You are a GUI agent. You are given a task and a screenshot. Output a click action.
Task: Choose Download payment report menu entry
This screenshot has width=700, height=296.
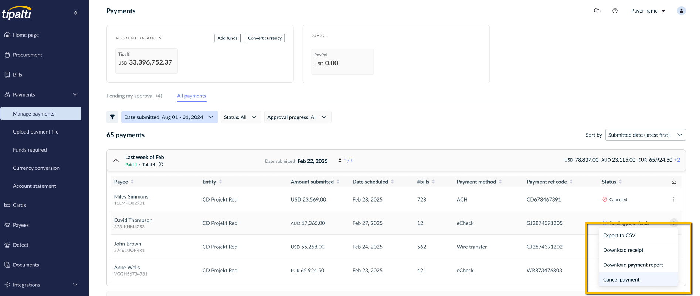(638, 265)
